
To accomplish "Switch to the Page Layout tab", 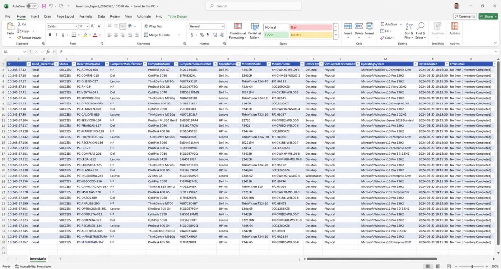I will click(x=65, y=16).
